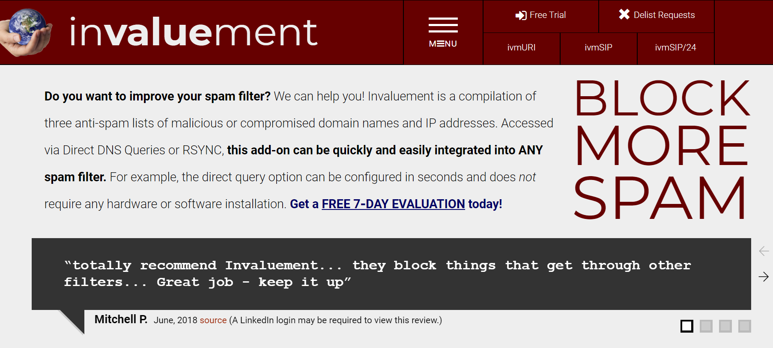Open the ivmURI navigation item
Screen dimensions: 773x348
point(521,47)
